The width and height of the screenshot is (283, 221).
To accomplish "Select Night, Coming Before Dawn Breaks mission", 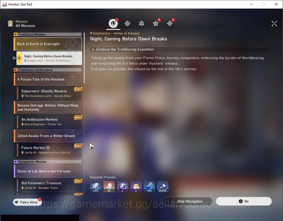I will (x=49, y=58).
